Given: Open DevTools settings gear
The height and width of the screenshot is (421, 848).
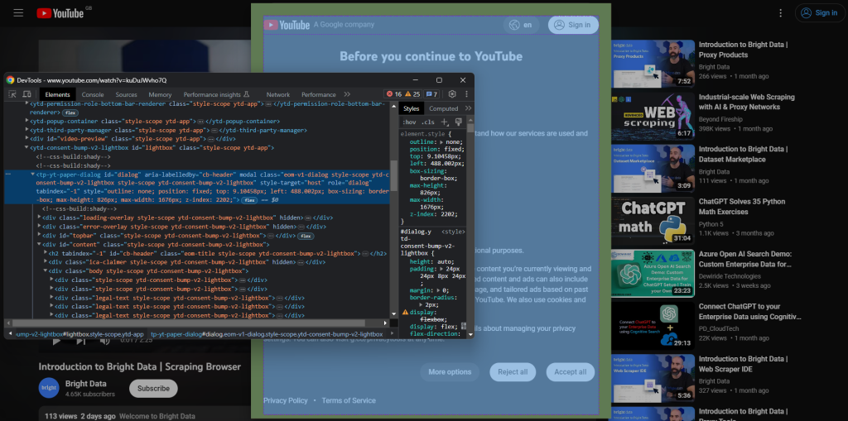Looking at the screenshot, I should [x=453, y=94].
